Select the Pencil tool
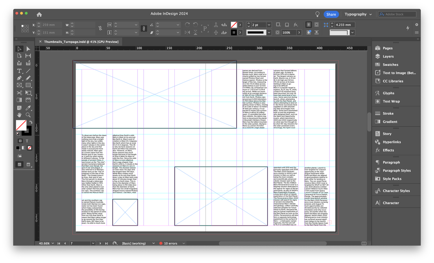The image size is (434, 263). click(x=28, y=78)
